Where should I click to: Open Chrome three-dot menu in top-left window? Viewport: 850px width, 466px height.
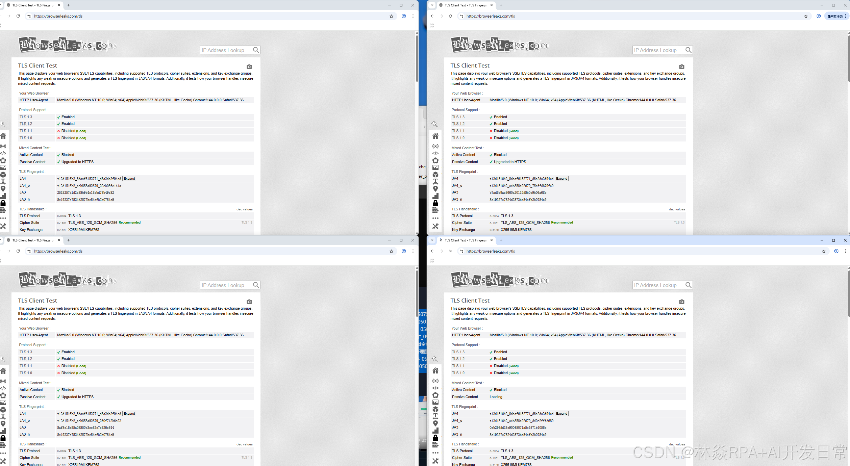coord(413,16)
